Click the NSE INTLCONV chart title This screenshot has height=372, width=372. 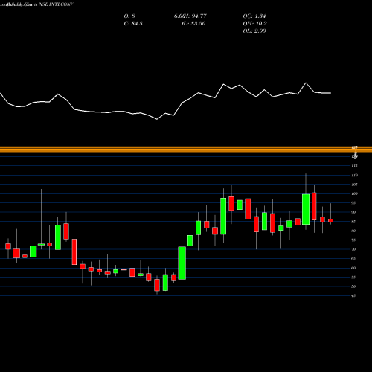56,4
